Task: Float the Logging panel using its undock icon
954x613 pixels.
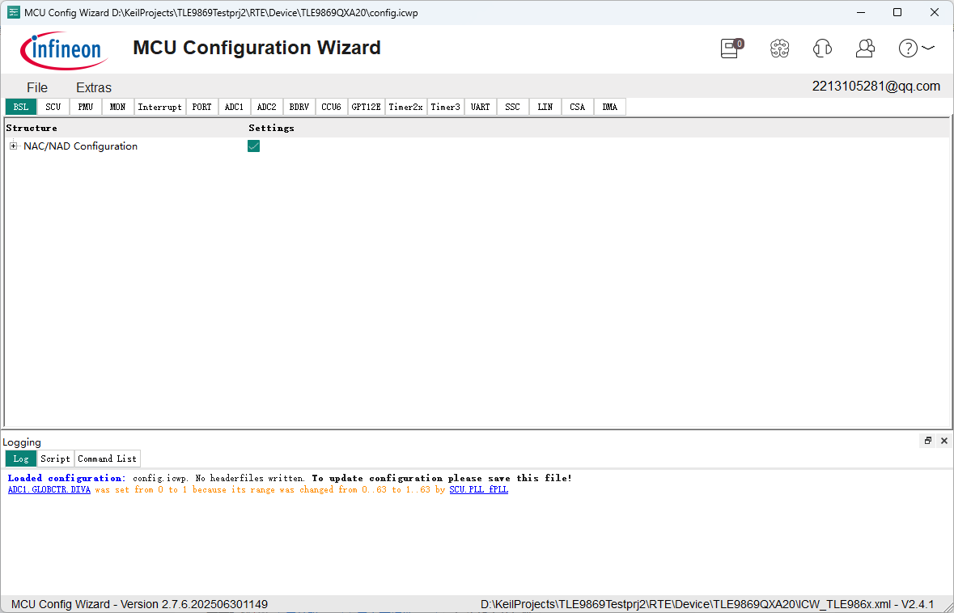Action: [927, 441]
